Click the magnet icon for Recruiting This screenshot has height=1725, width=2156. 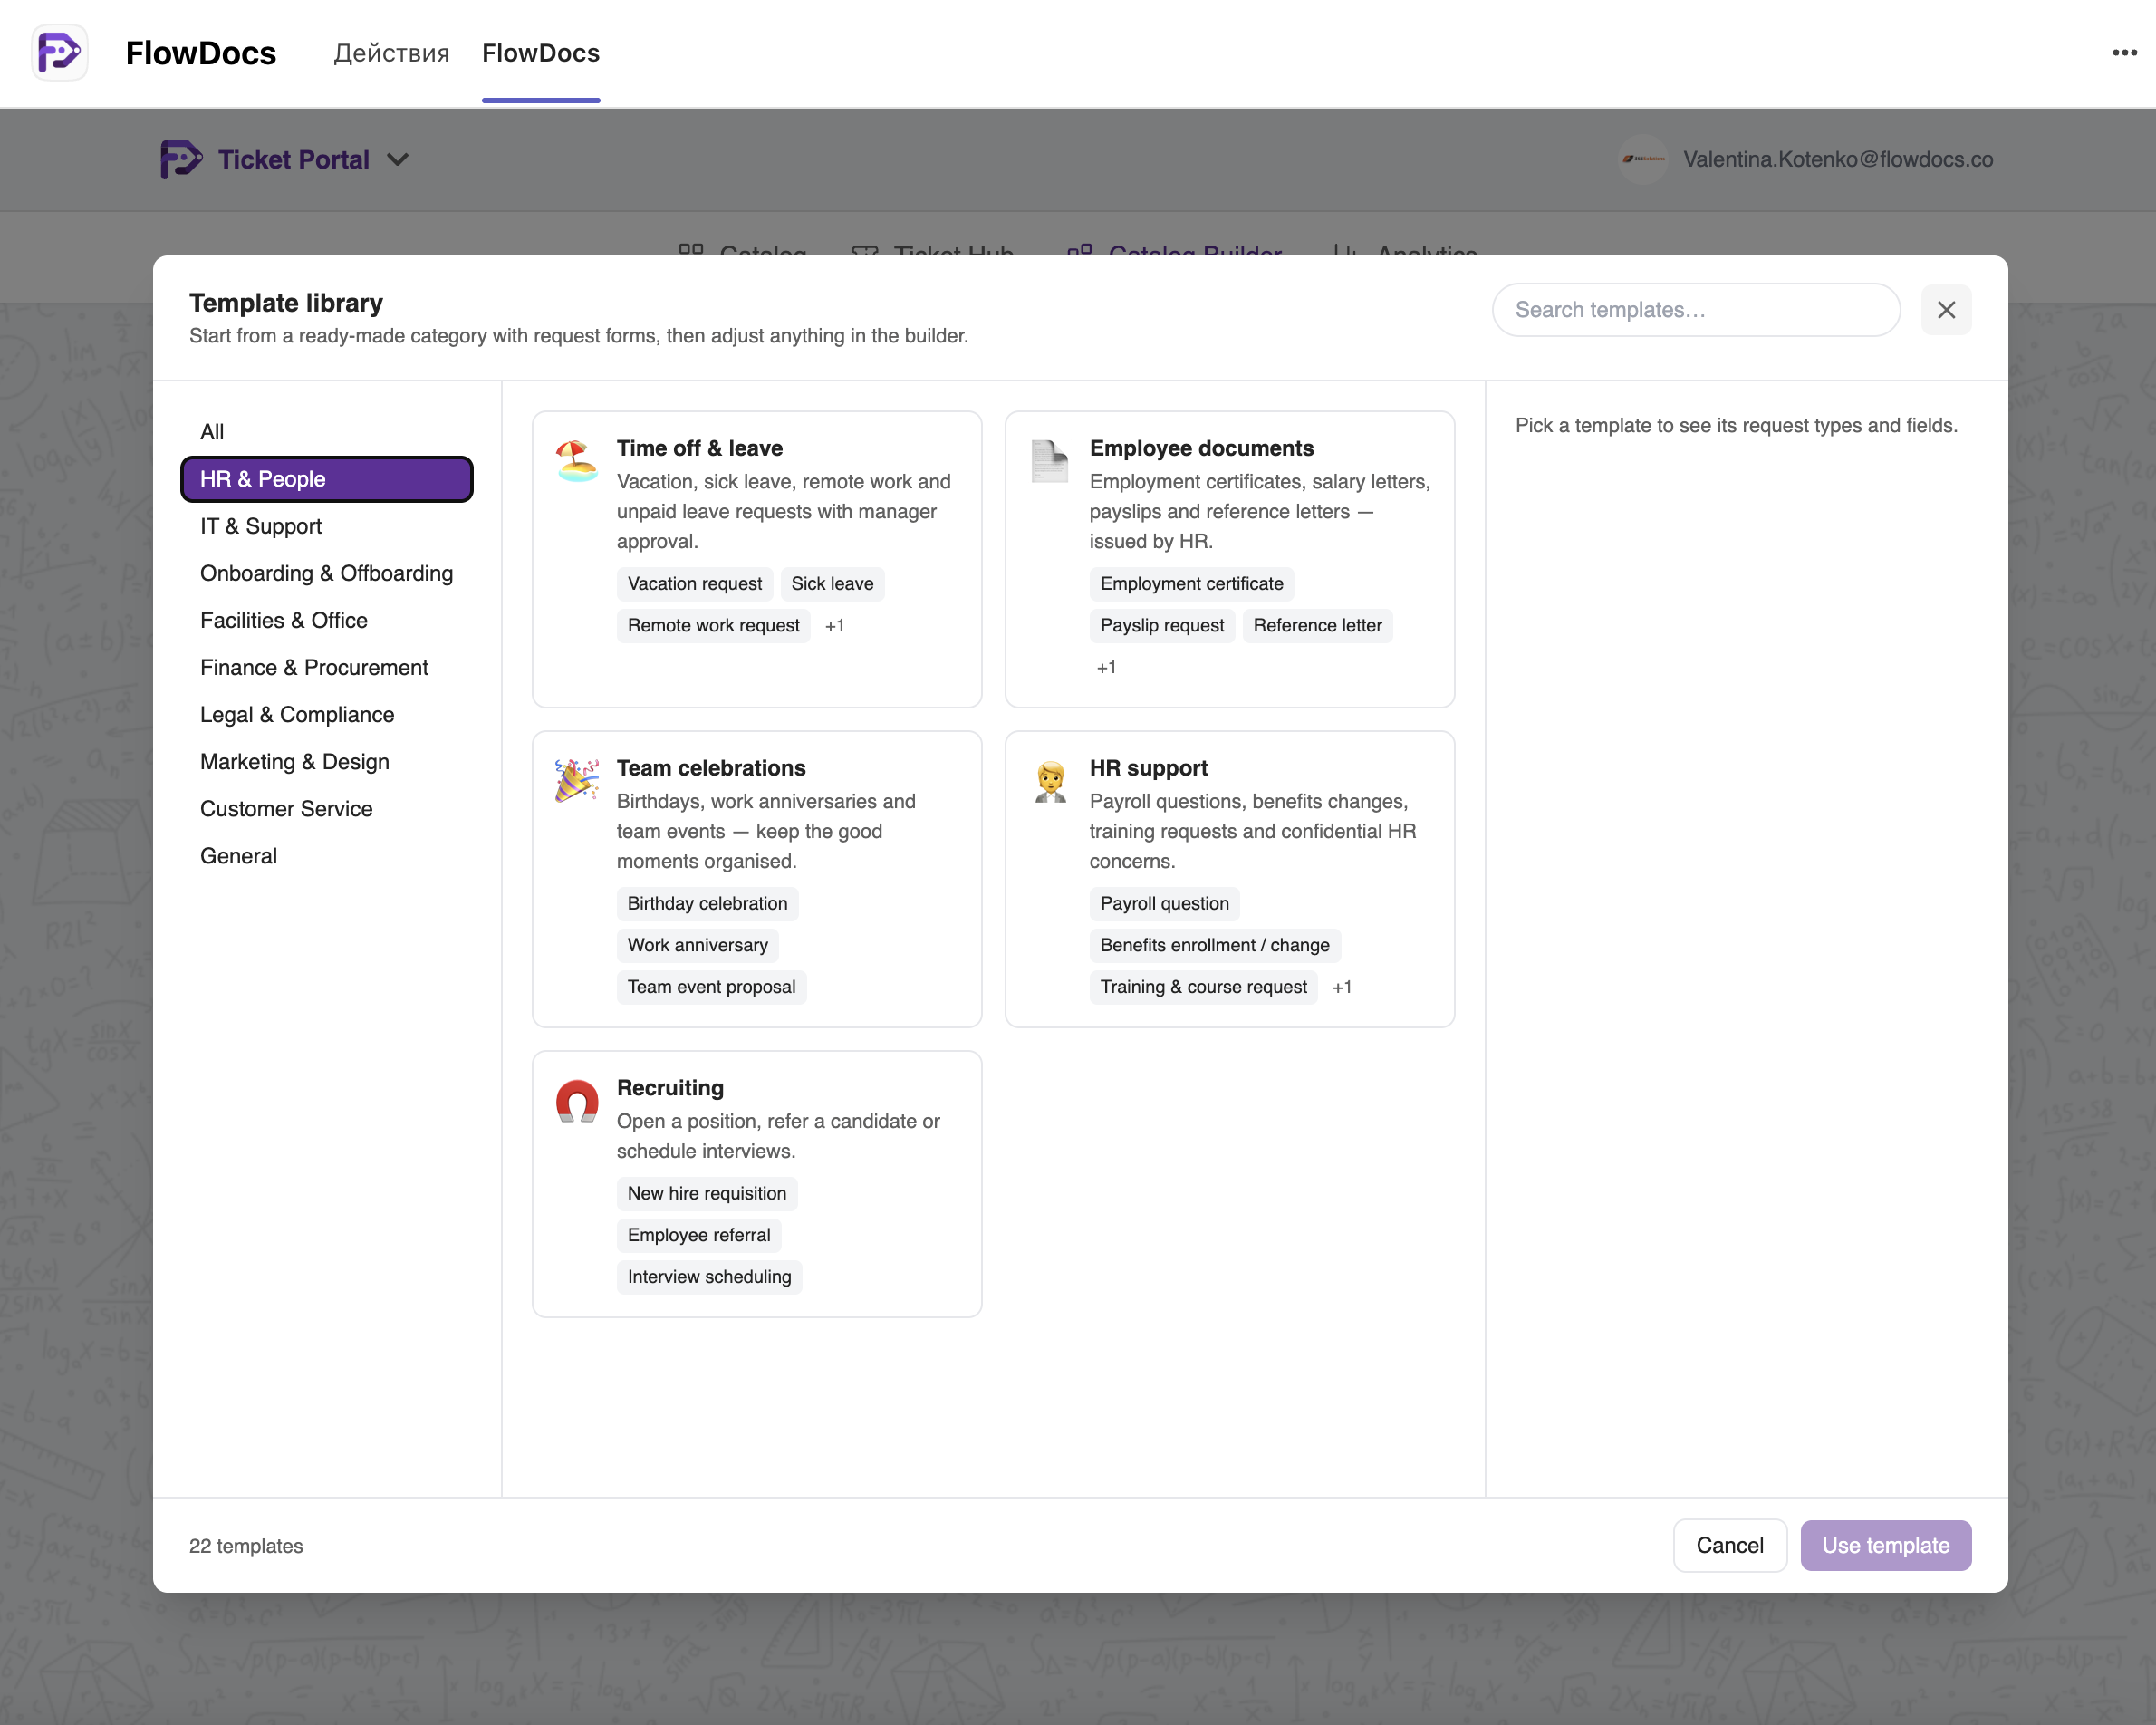(577, 1101)
